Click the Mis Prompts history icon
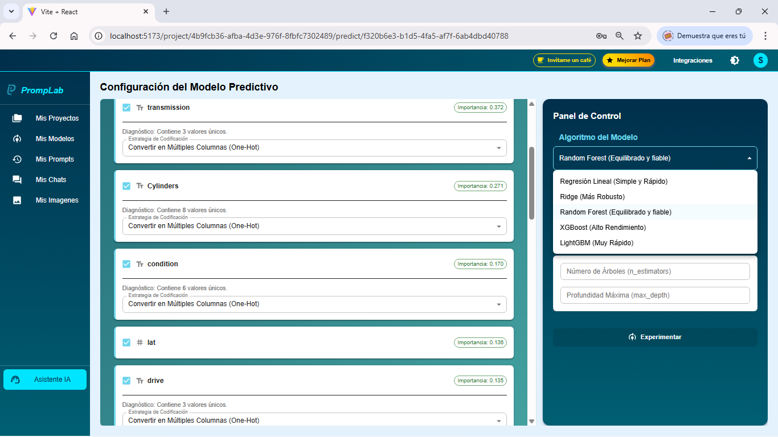This screenshot has width=778, height=437. [x=17, y=159]
